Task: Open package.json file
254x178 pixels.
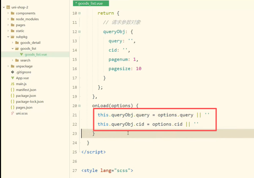Action: tap(26, 96)
